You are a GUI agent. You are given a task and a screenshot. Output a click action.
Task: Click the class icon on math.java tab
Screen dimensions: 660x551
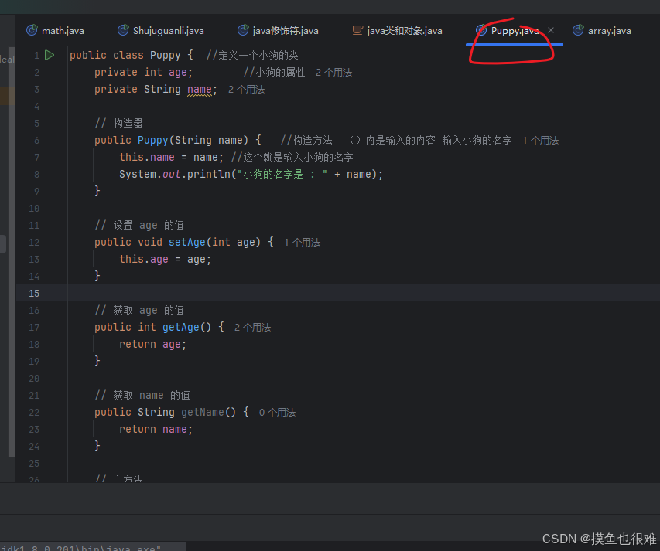32,30
